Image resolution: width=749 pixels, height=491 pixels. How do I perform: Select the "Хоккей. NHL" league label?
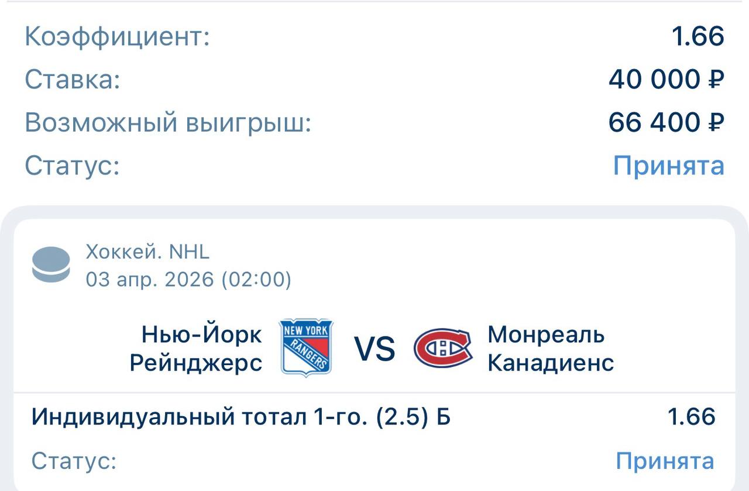coord(147,252)
